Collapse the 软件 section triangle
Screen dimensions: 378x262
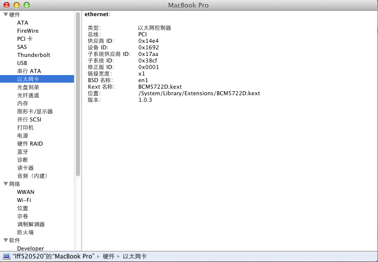6,240
